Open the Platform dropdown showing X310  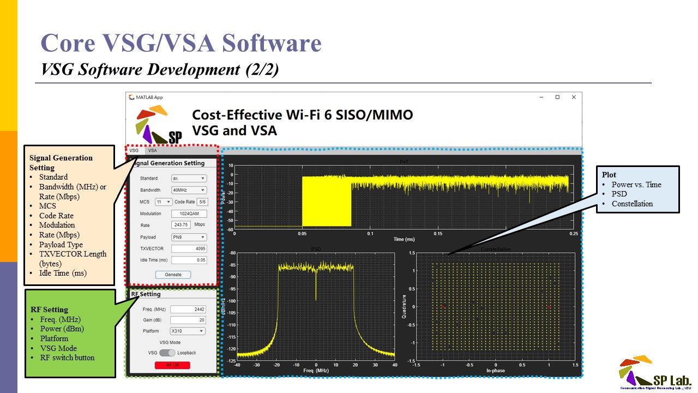pos(188,331)
